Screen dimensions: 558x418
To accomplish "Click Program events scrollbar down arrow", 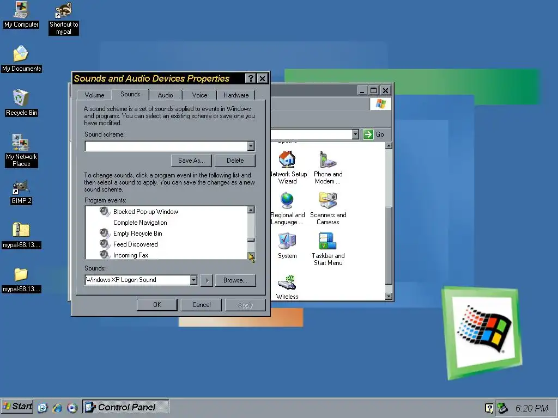I will click(251, 256).
